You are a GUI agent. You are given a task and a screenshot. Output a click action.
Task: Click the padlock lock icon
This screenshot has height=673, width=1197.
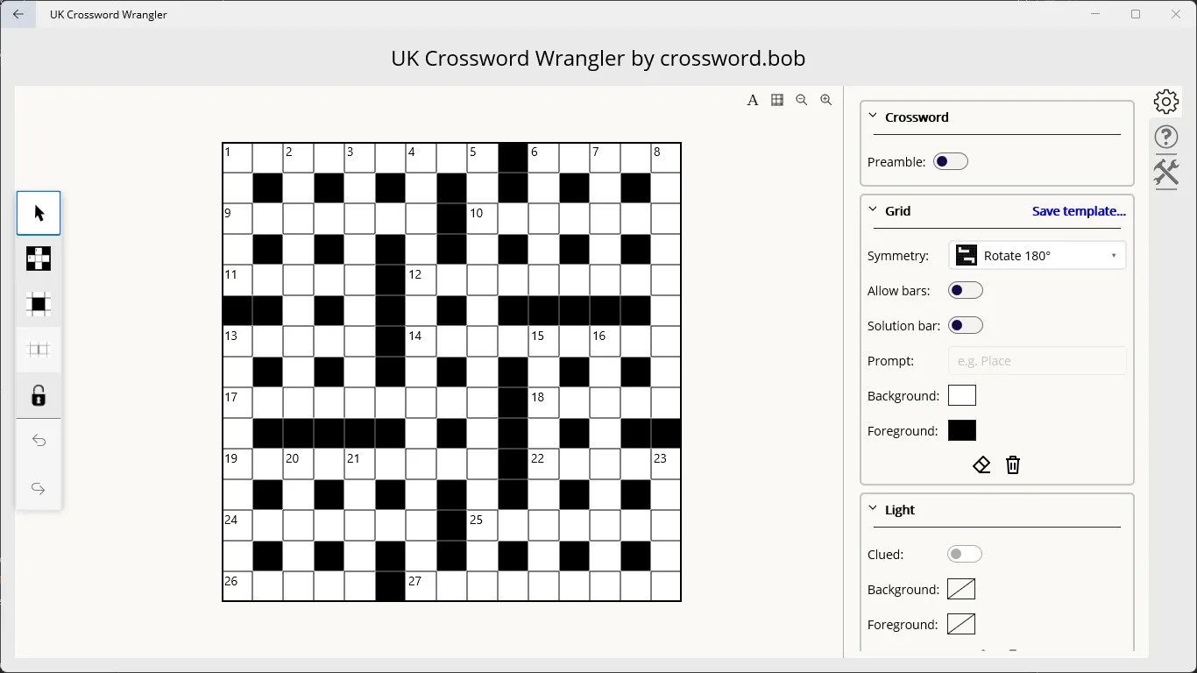click(x=39, y=395)
